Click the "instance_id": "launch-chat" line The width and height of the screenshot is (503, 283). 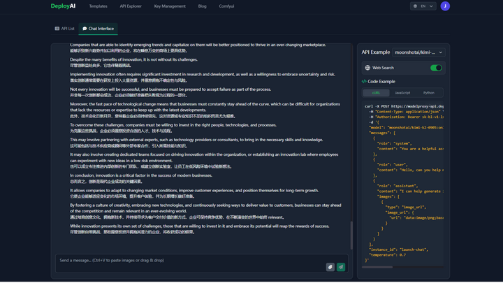pyautogui.click(x=398, y=249)
